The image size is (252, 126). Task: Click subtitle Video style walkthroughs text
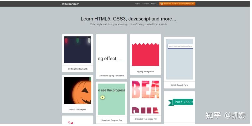[x=128, y=24]
